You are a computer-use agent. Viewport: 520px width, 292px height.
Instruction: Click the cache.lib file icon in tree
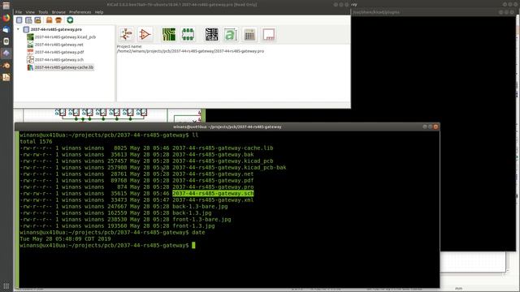pos(30,67)
